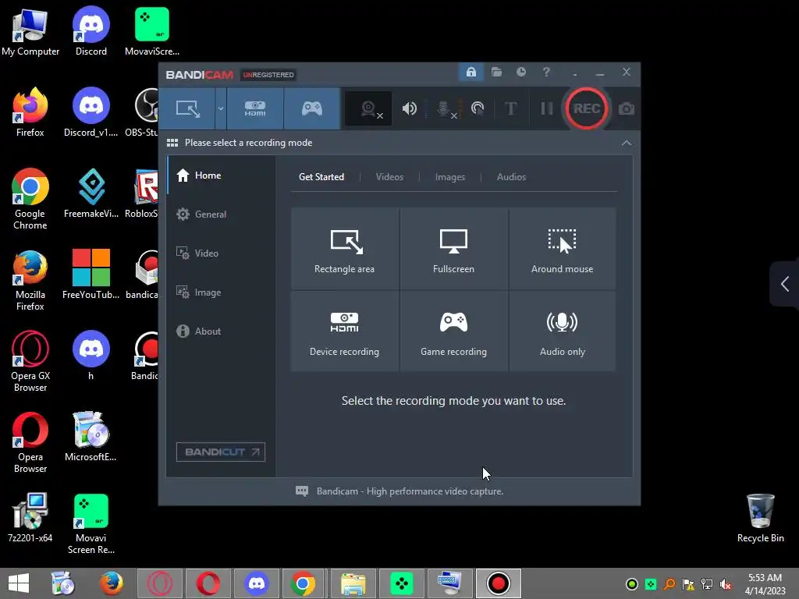799x599 pixels.
Task: Select the Firefox desktop shortcut
Action: 30,112
